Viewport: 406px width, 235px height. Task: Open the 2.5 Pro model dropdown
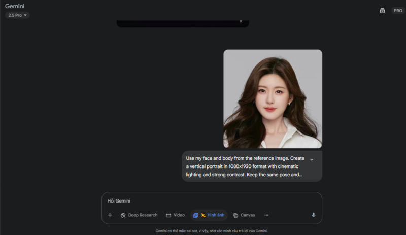coord(17,15)
